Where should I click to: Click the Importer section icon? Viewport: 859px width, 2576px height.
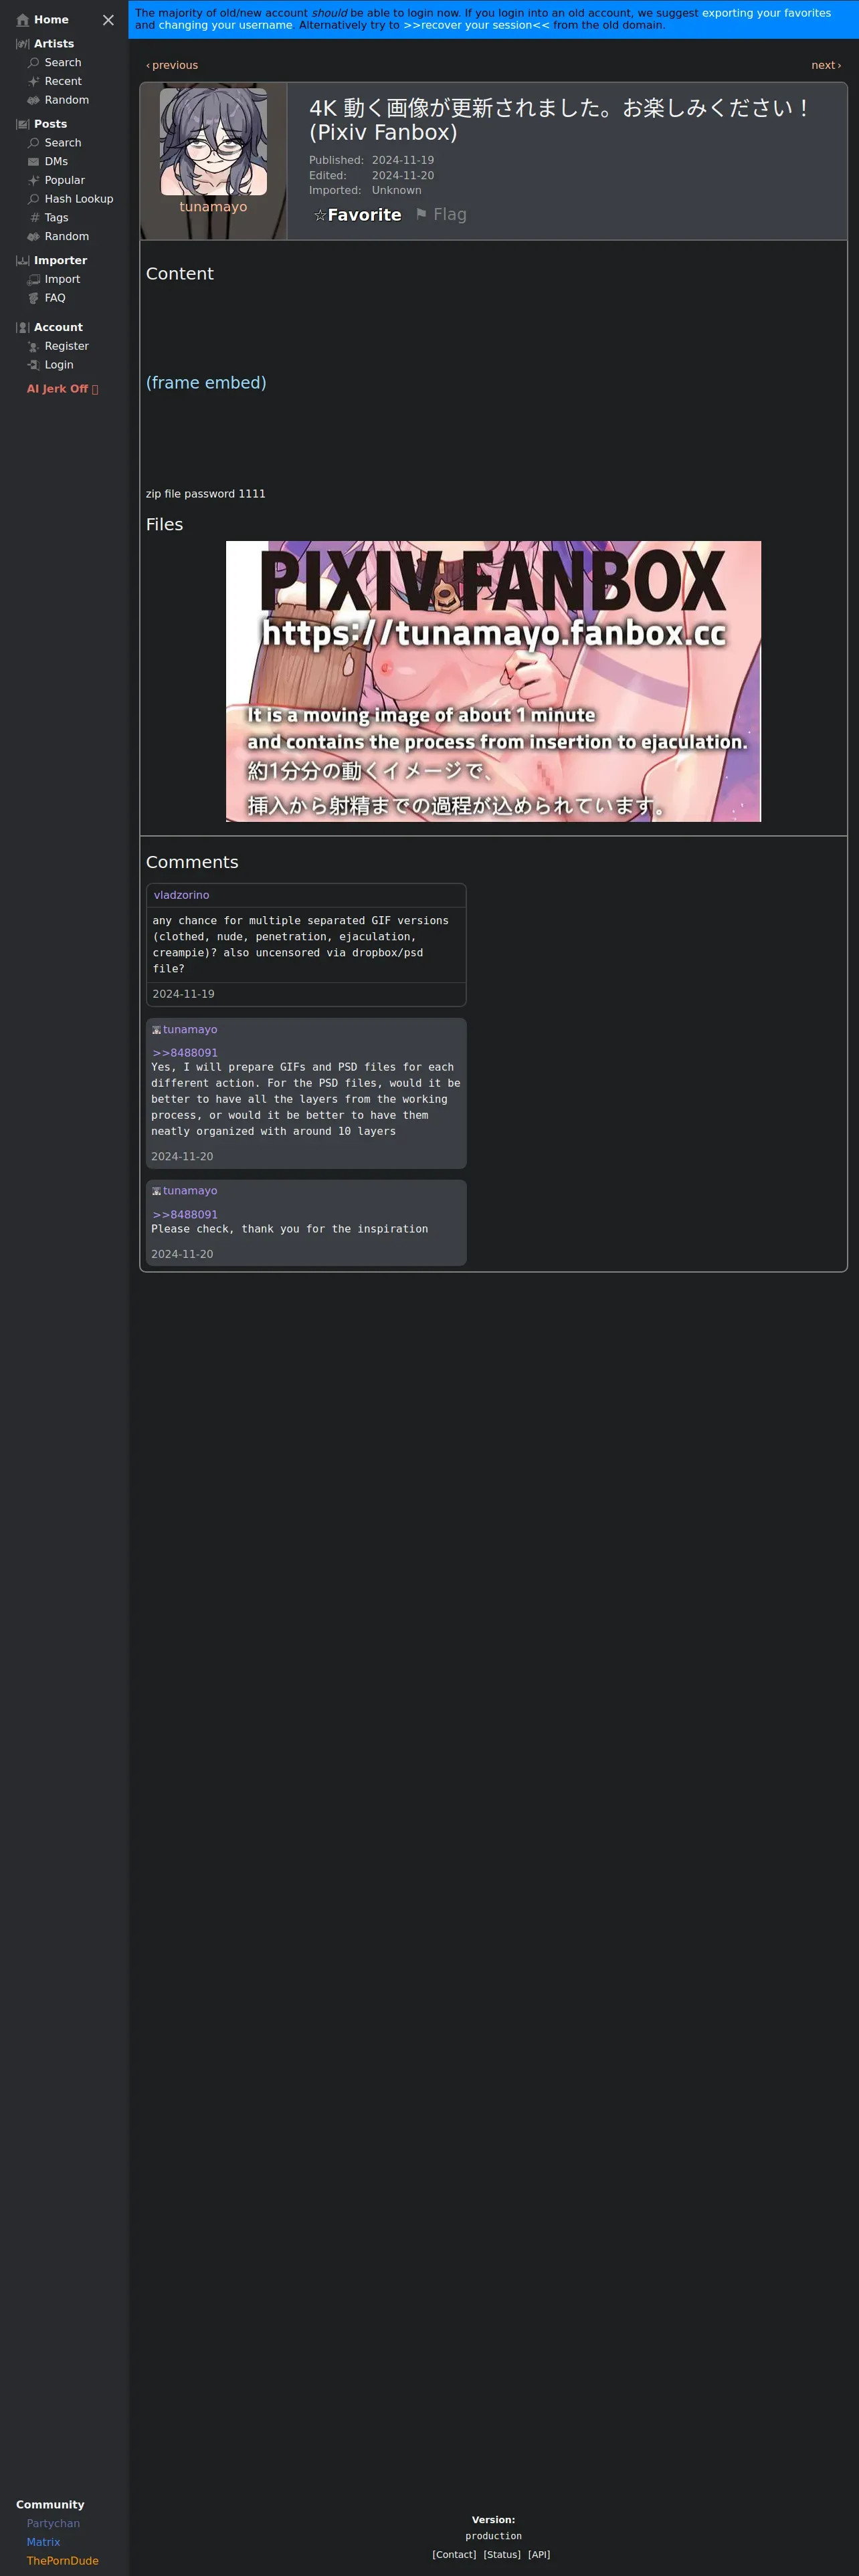(22, 261)
